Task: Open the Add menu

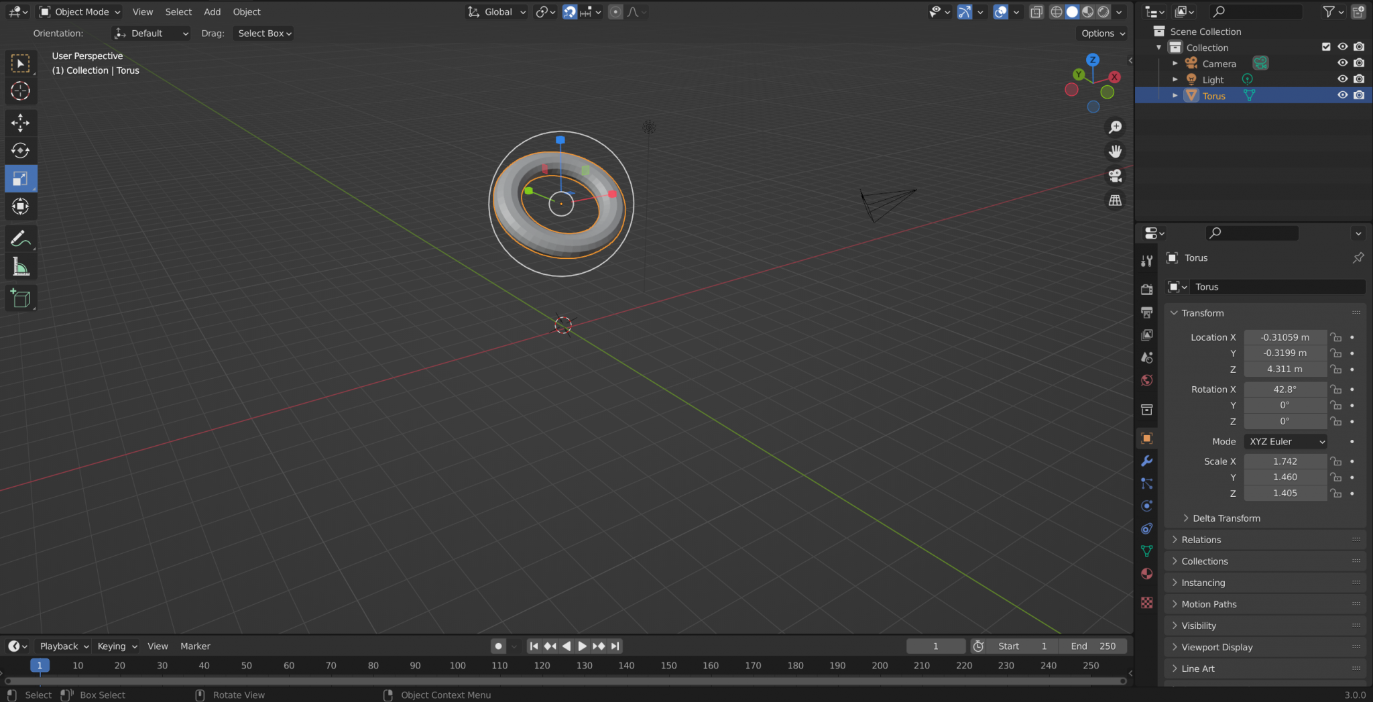Action: pyautogui.click(x=212, y=11)
